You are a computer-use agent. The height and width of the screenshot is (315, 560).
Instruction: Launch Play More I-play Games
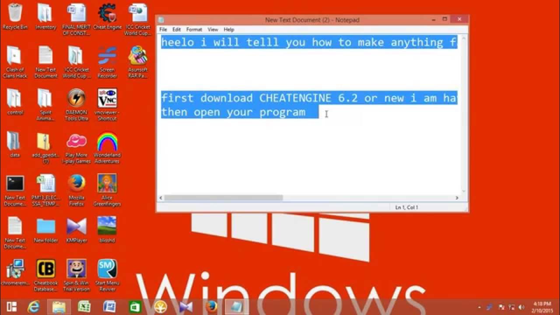click(x=77, y=148)
